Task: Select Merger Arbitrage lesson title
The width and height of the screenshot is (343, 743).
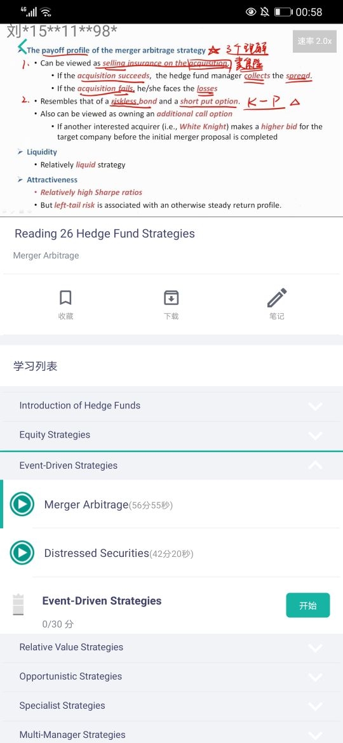Action: (x=86, y=505)
